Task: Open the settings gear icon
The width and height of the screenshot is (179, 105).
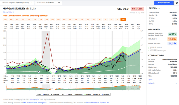Action: (x=176, y=3)
